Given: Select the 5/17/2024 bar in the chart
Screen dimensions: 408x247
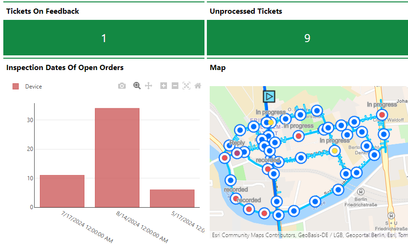Looking at the screenshot, I should (x=172, y=198).
